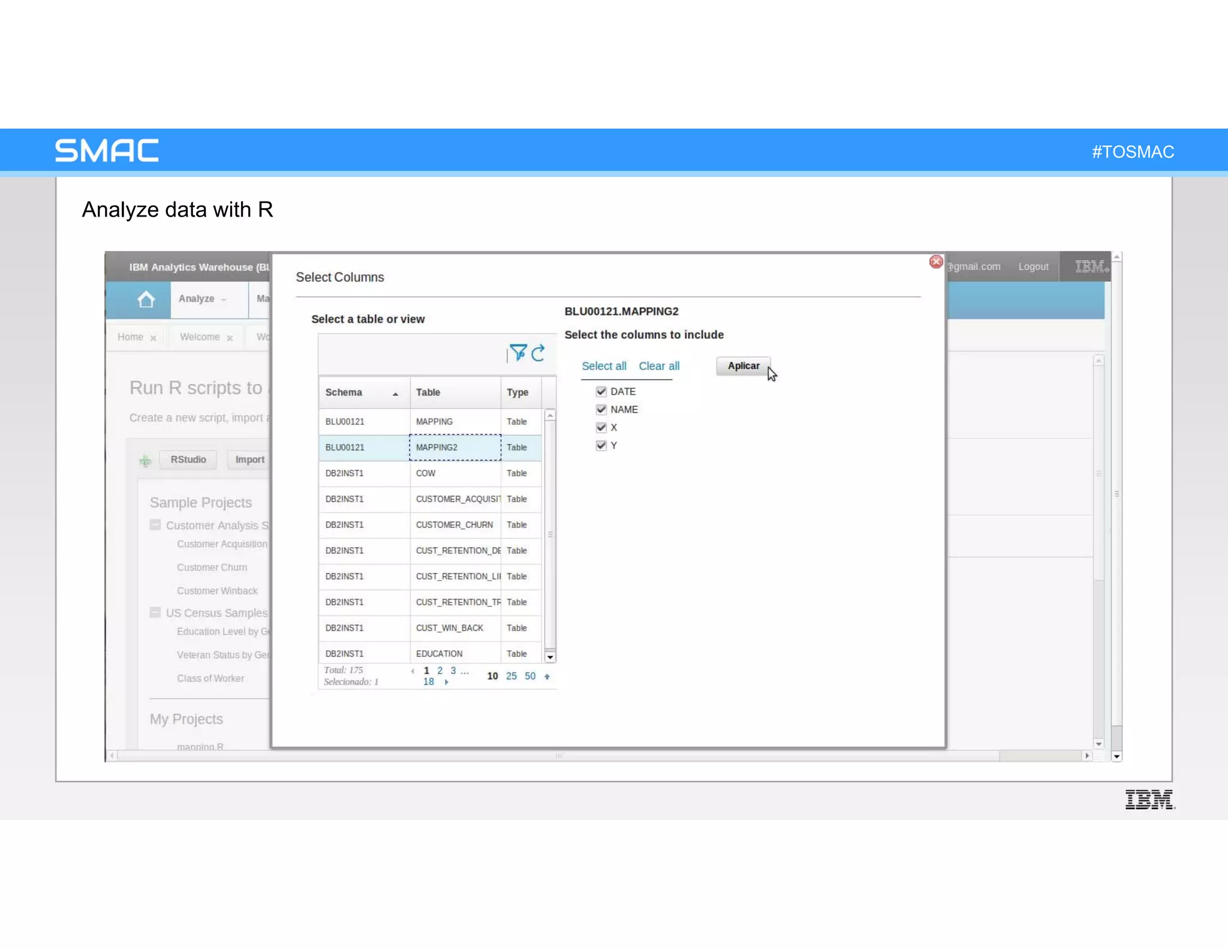Click the Logout link

pyautogui.click(x=1033, y=267)
